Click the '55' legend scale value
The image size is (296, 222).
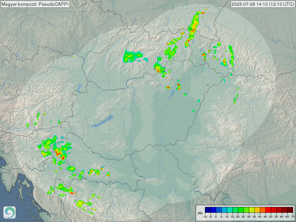pyautogui.click(x=276, y=217)
